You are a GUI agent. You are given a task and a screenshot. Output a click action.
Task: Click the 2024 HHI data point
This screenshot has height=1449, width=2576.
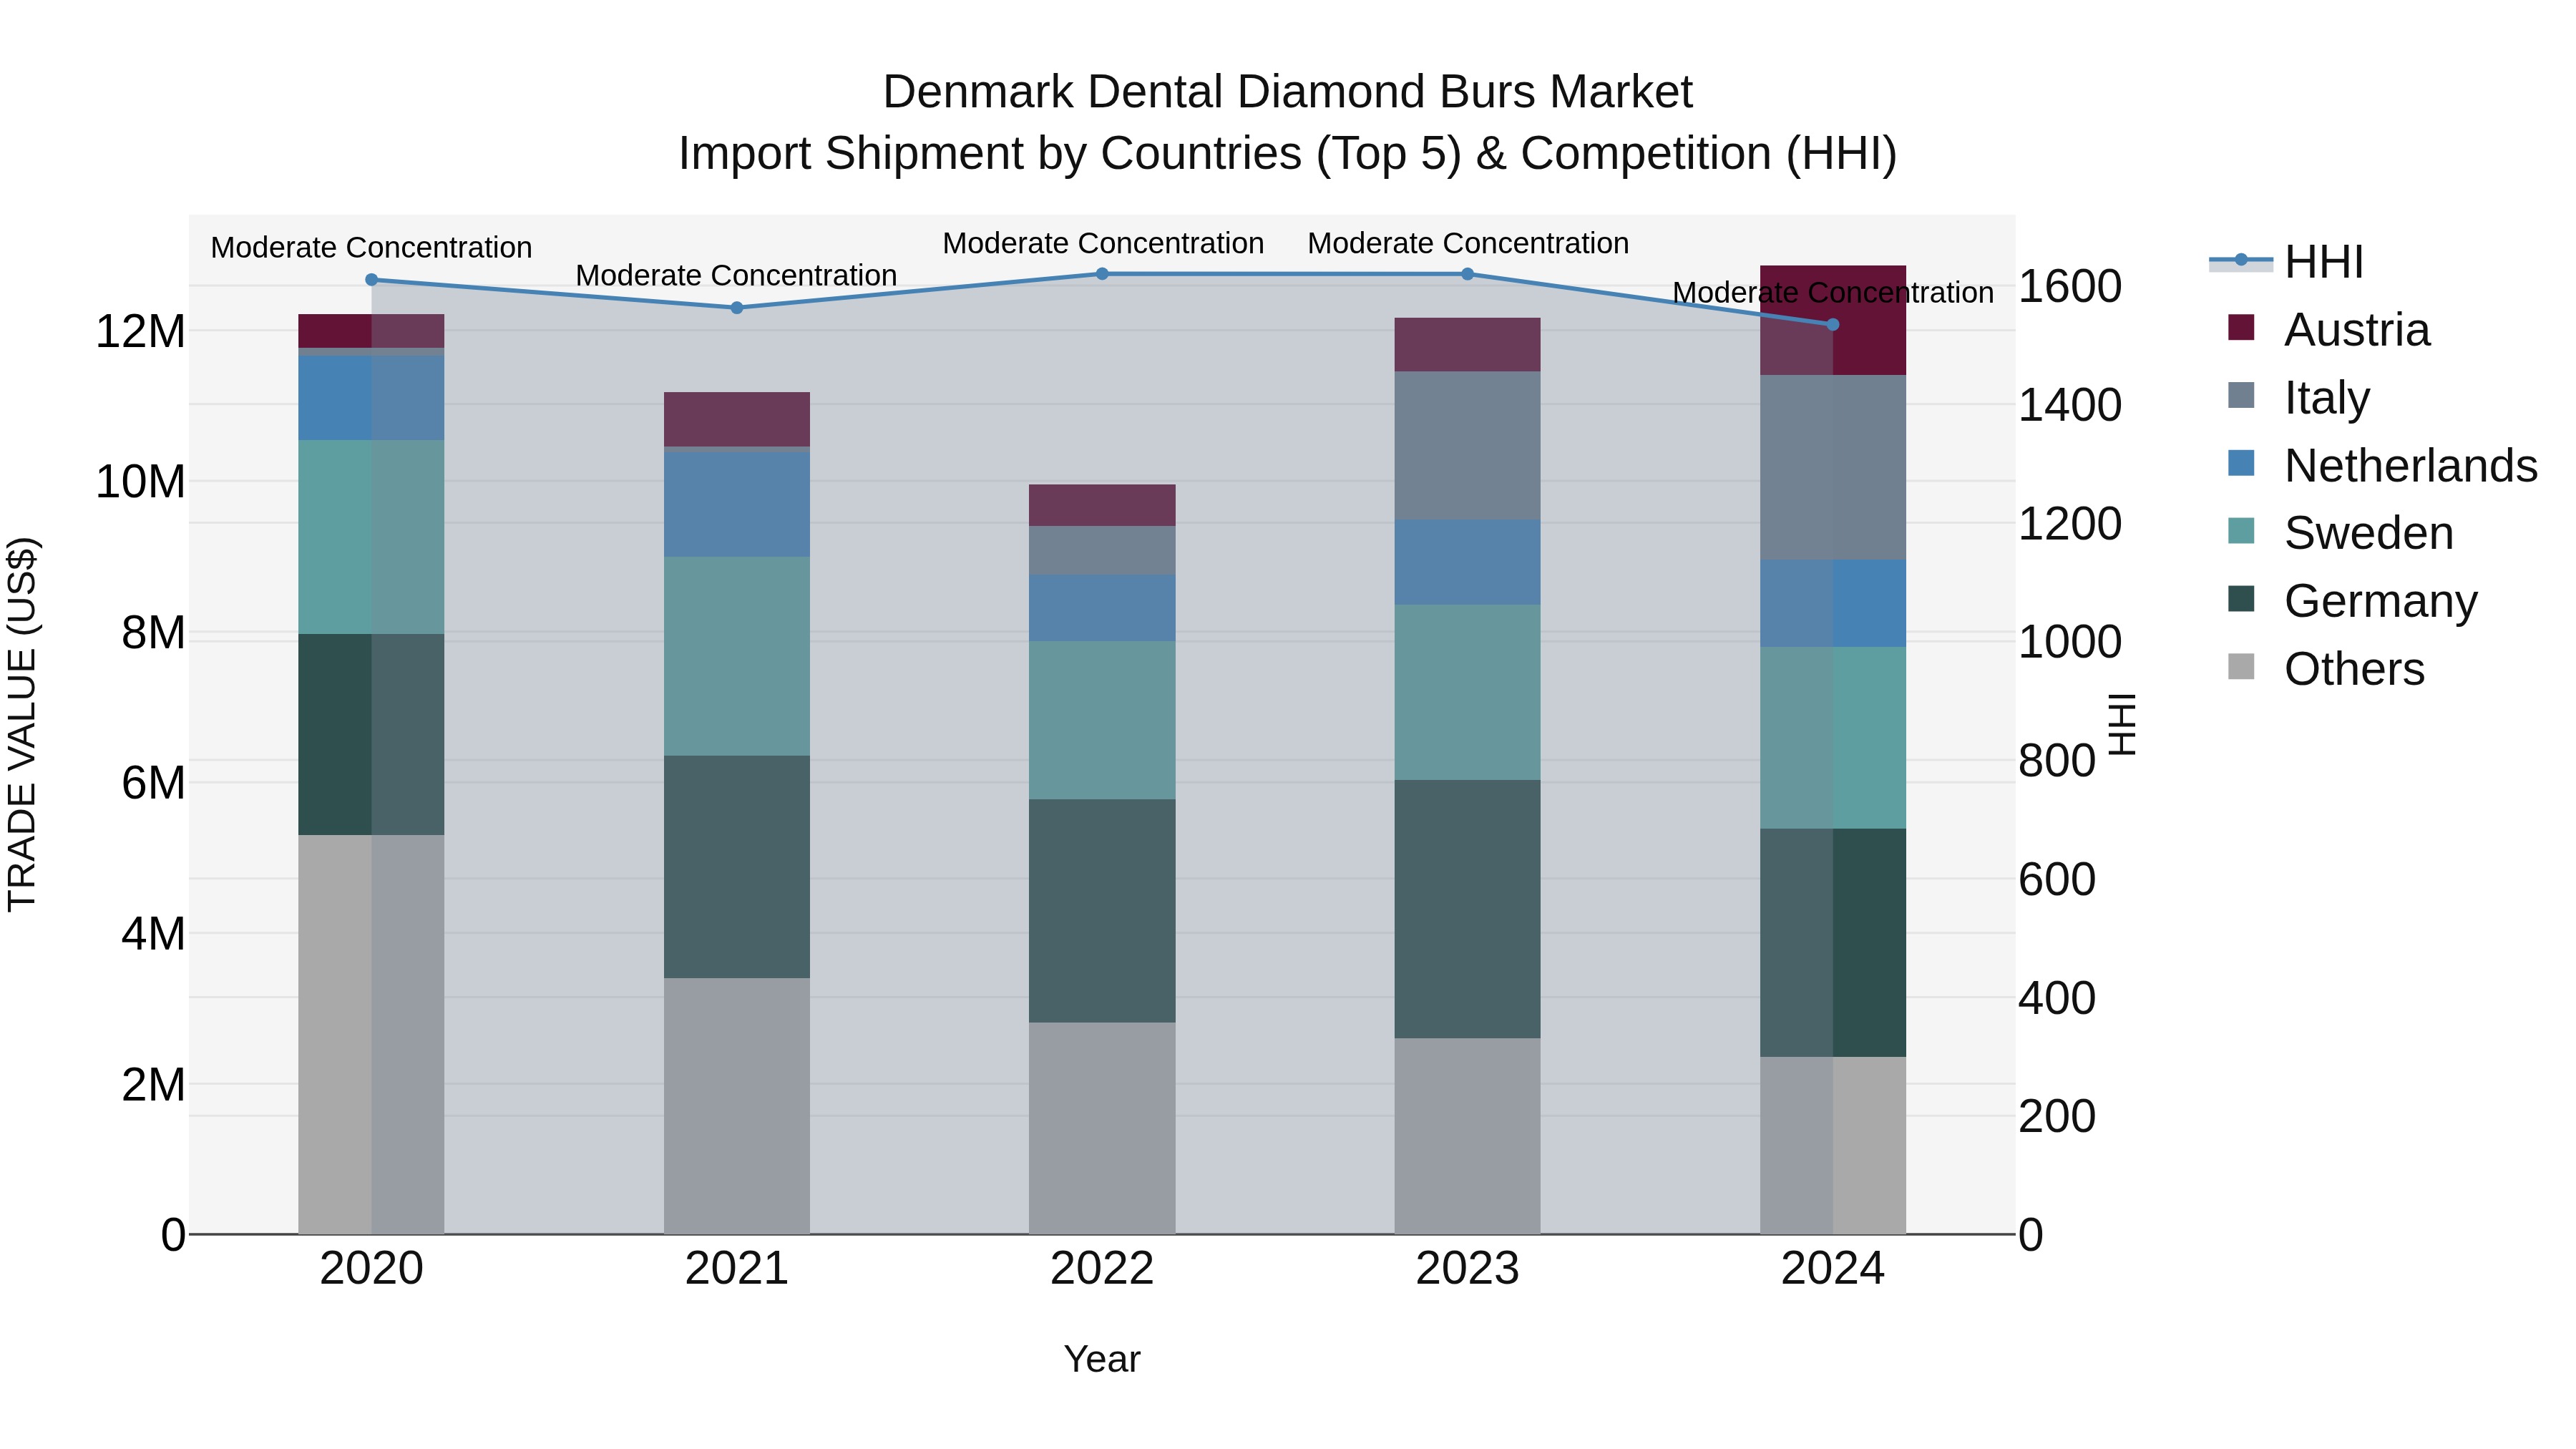click(x=1833, y=325)
